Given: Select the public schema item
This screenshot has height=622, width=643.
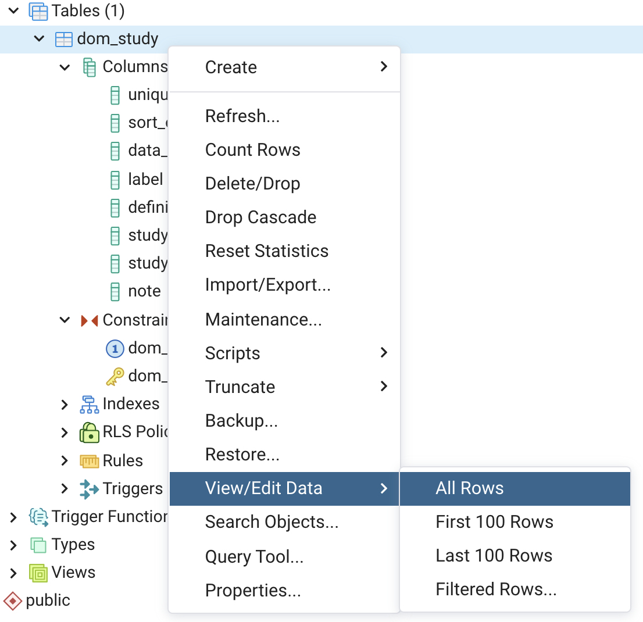Looking at the screenshot, I should point(48,600).
